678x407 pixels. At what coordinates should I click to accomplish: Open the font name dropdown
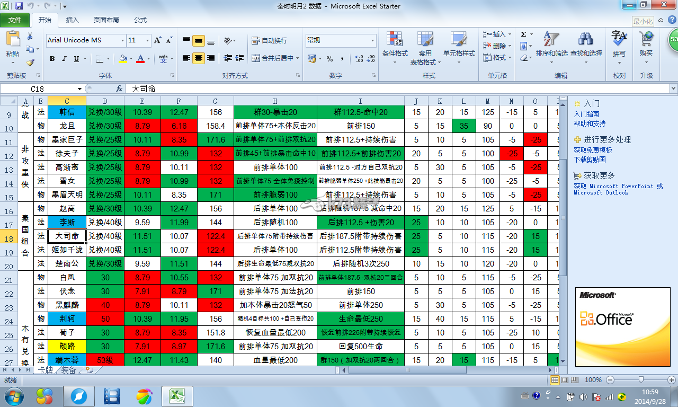click(x=123, y=40)
